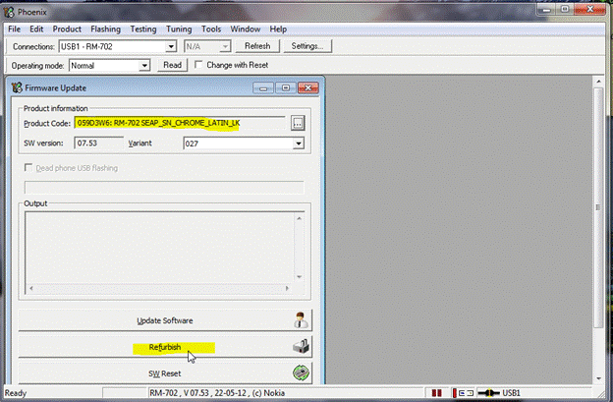Screen dimensions: 613x402
Task: Open connection Settings...
Action: click(x=307, y=46)
